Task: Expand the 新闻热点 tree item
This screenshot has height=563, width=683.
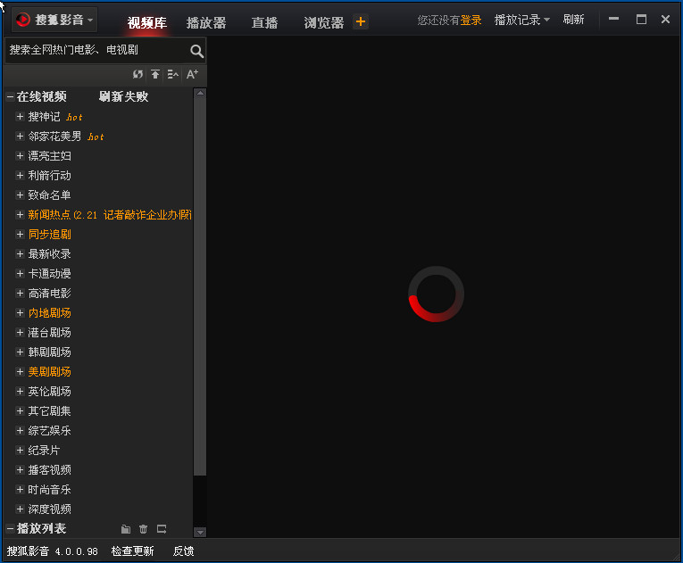Action: click(x=20, y=214)
